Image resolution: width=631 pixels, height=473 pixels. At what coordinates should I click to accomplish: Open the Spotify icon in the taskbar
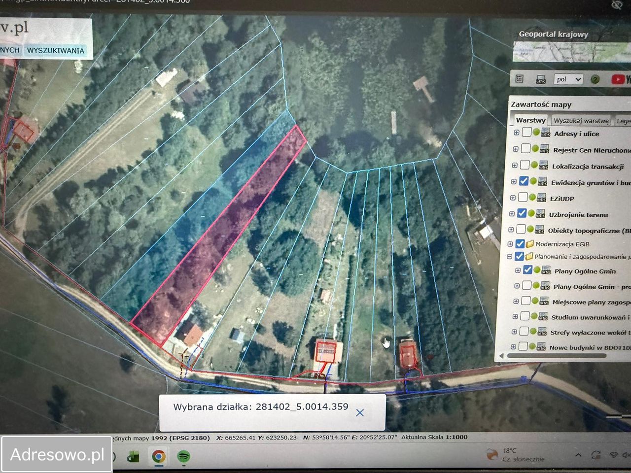pos(183,456)
